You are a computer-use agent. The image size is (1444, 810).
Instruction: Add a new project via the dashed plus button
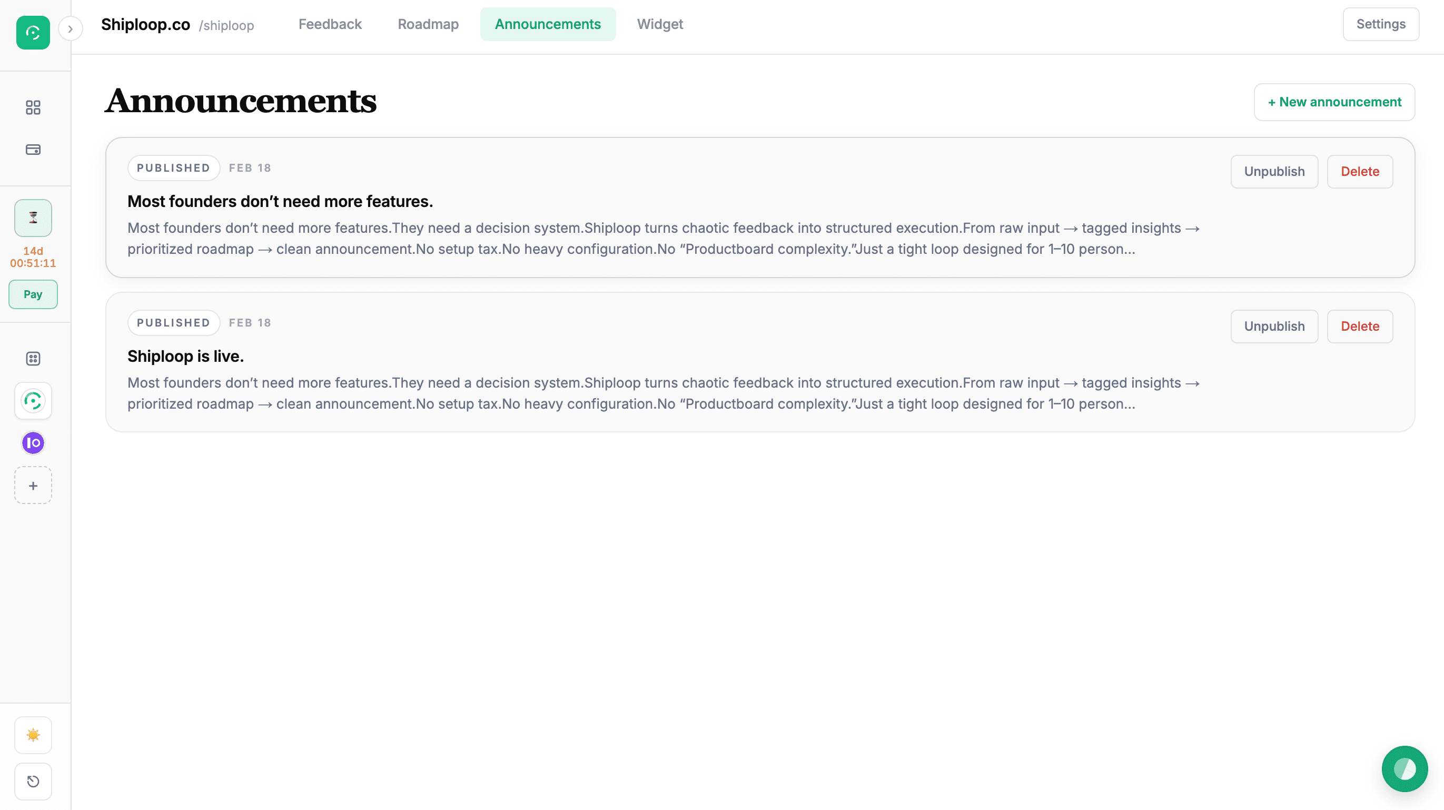coord(33,485)
